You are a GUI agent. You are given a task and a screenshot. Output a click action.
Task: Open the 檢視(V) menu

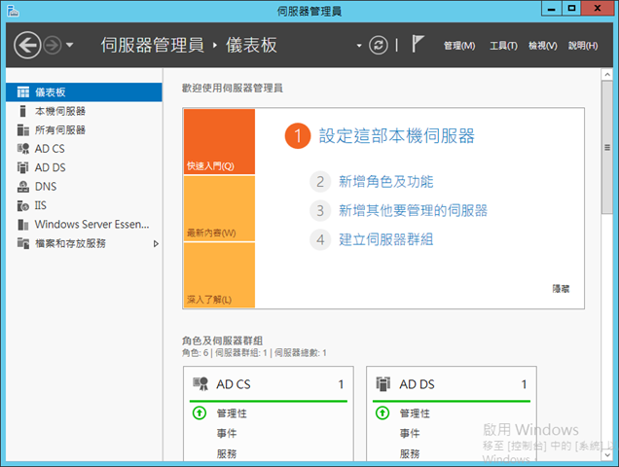click(543, 46)
